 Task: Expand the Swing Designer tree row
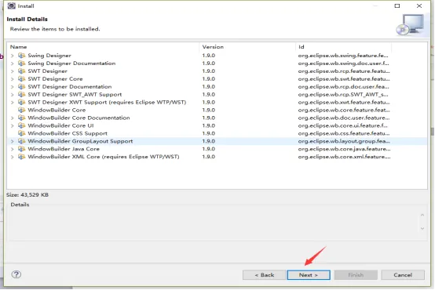pyautogui.click(x=13, y=56)
